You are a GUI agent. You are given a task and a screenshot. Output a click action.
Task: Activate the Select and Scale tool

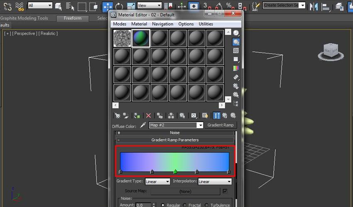130,6
